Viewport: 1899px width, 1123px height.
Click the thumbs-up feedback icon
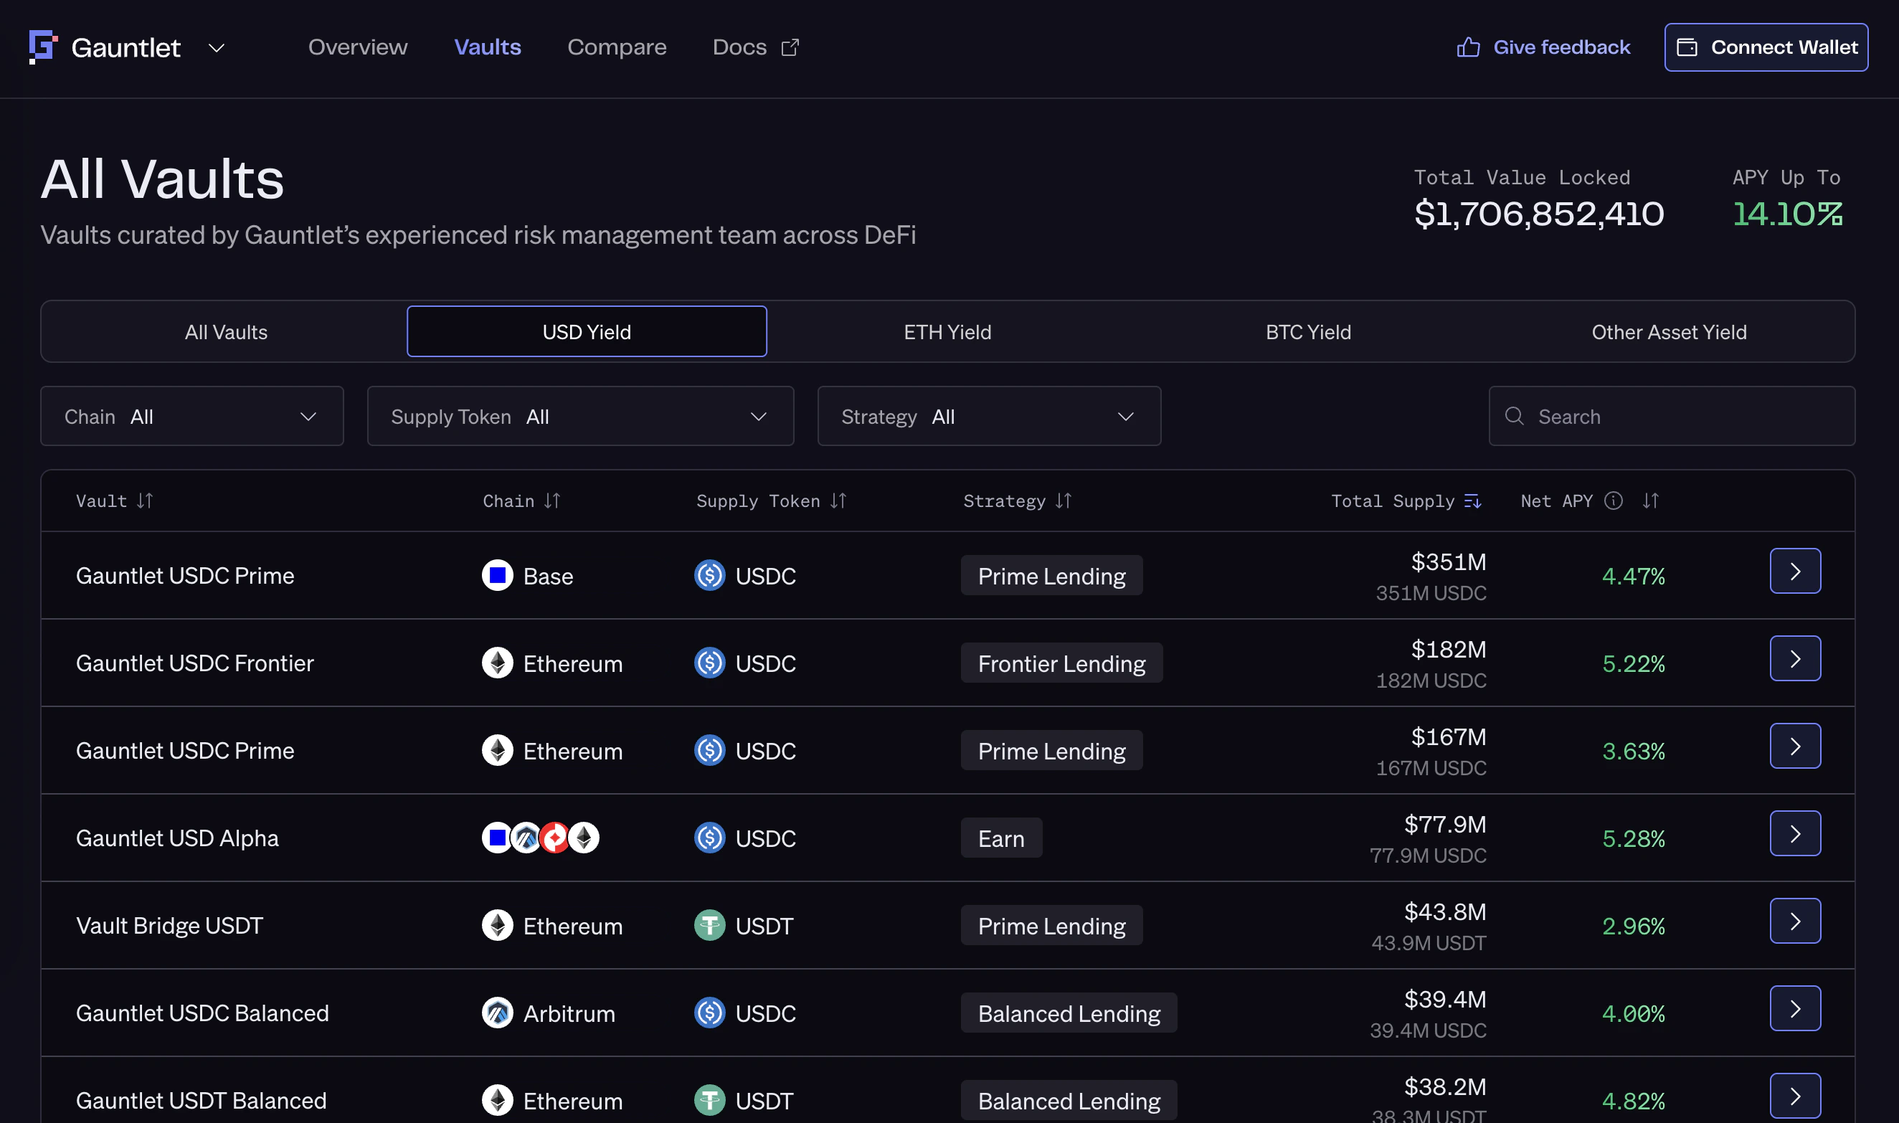(1468, 47)
